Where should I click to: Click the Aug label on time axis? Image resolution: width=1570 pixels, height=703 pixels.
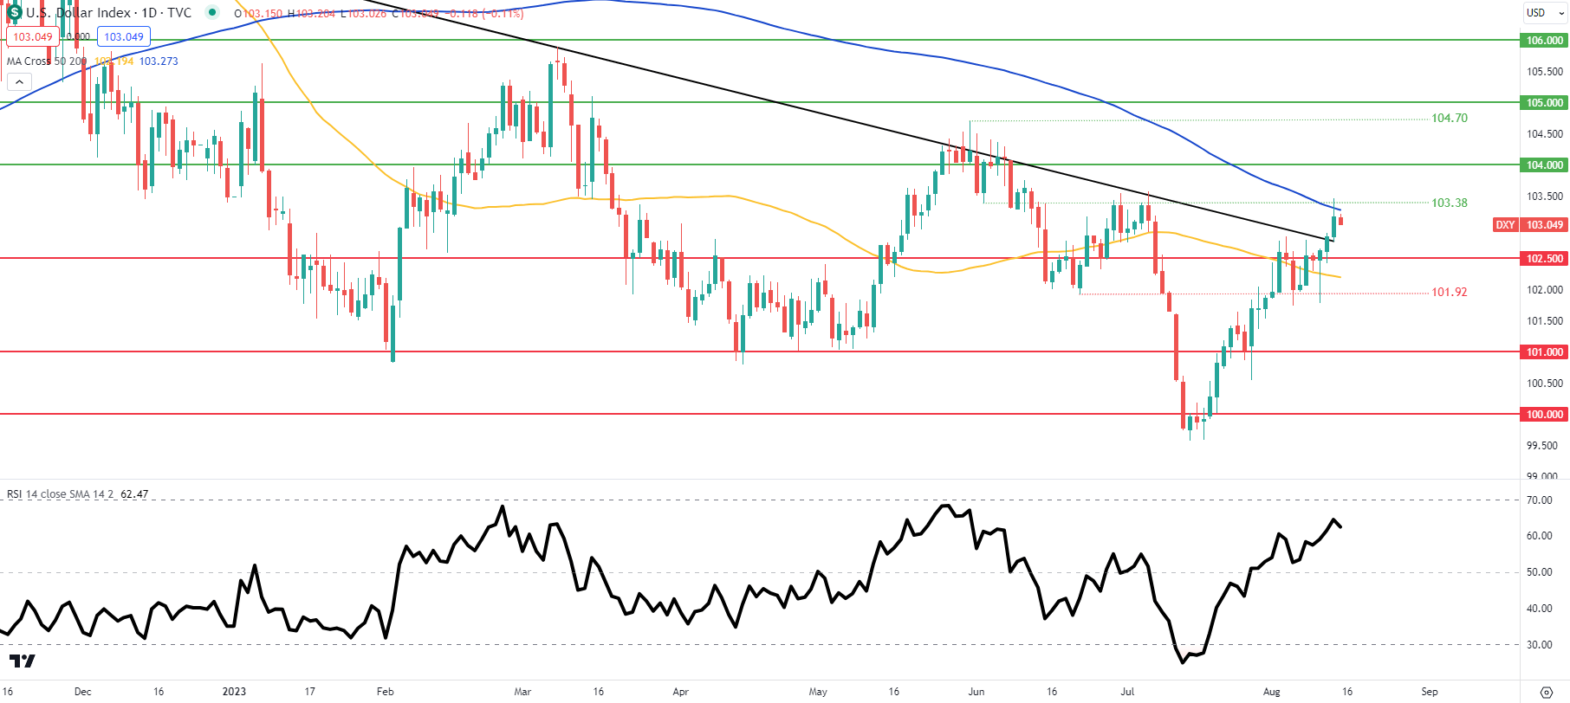1271,692
